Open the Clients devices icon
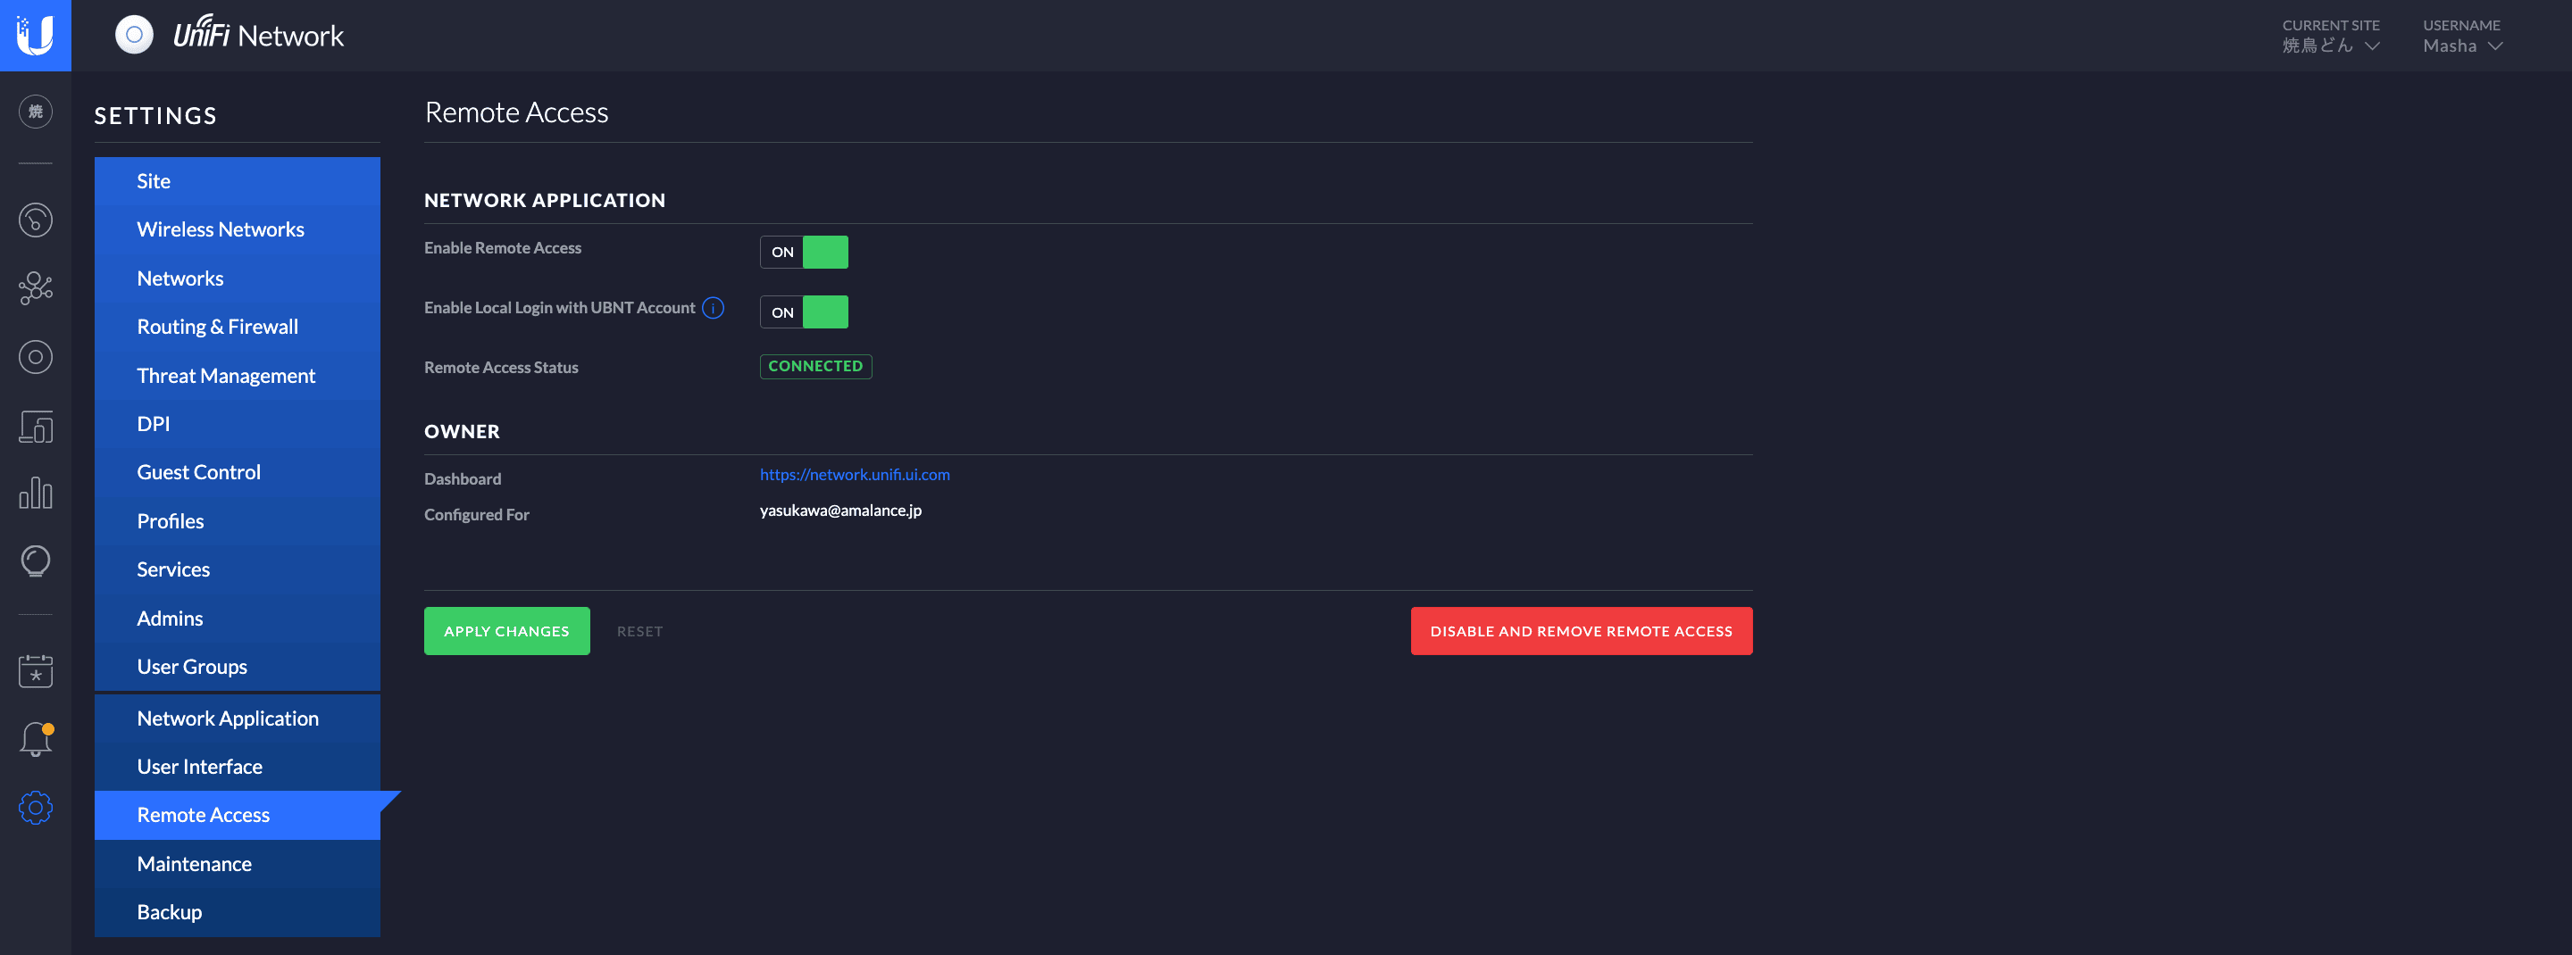 36,426
